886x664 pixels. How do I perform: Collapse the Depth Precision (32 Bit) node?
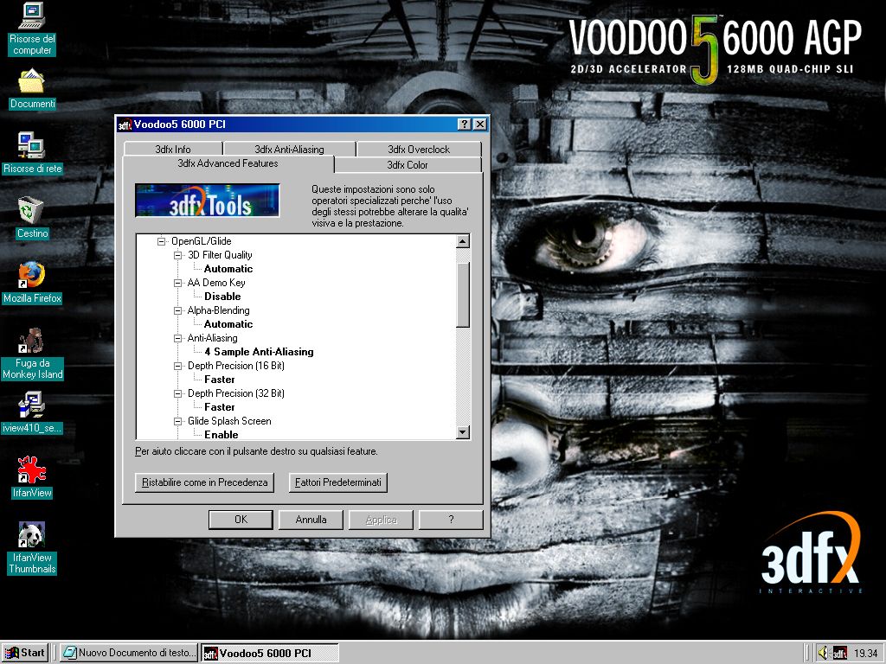click(x=177, y=393)
